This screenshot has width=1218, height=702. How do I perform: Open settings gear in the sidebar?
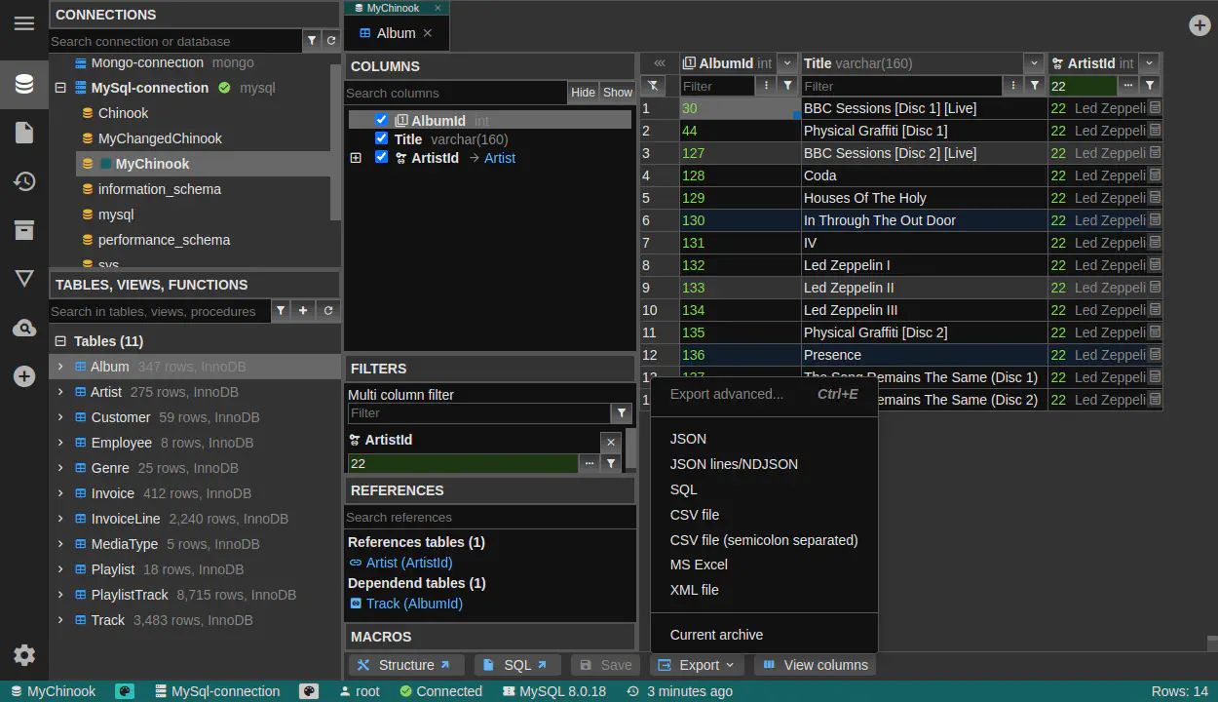point(24,655)
